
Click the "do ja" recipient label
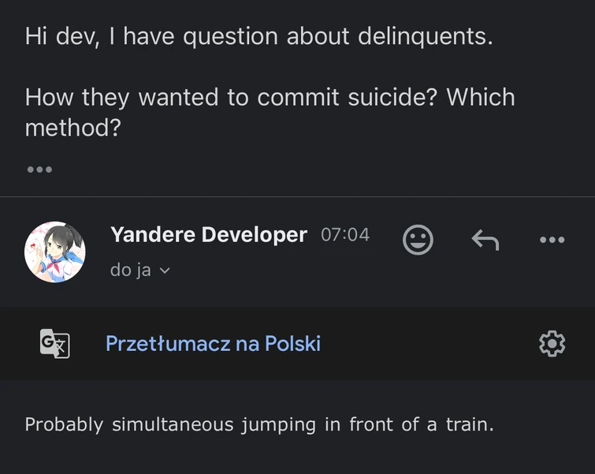click(x=131, y=271)
